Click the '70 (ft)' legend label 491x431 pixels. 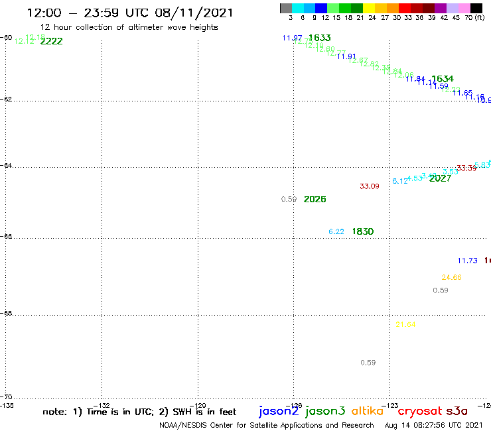pyautogui.click(x=474, y=17)
